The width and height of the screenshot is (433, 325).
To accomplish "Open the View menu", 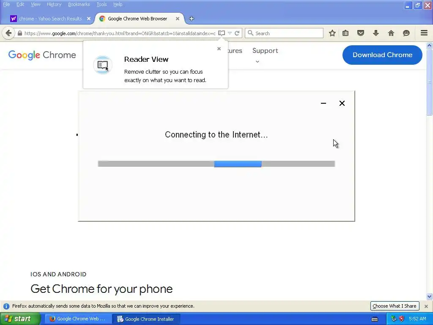I will click(x=36, y=4).
